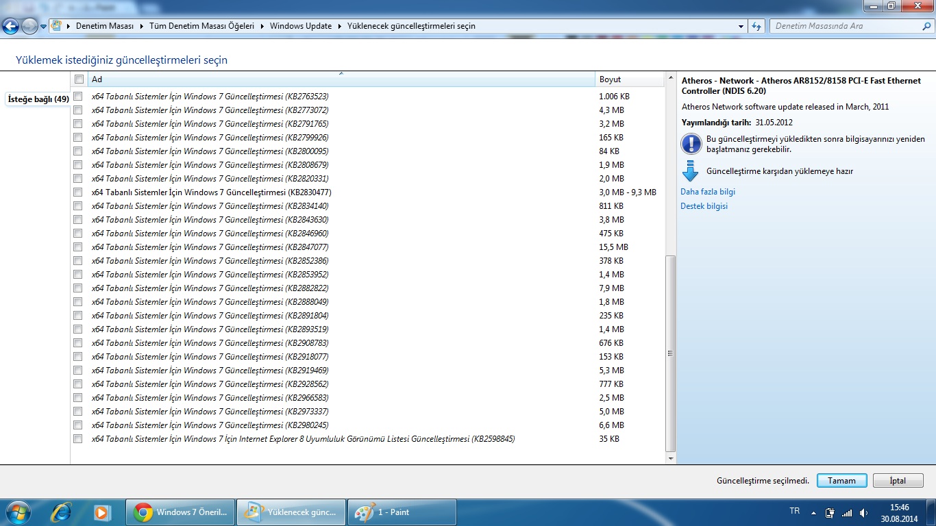The image size is (936, 526).
Task: Click the volume speaker tray icon
Action: (863, 512)
